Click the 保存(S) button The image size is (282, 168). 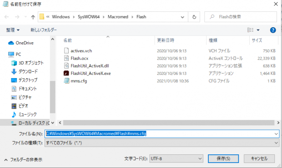tap(223, 158)
